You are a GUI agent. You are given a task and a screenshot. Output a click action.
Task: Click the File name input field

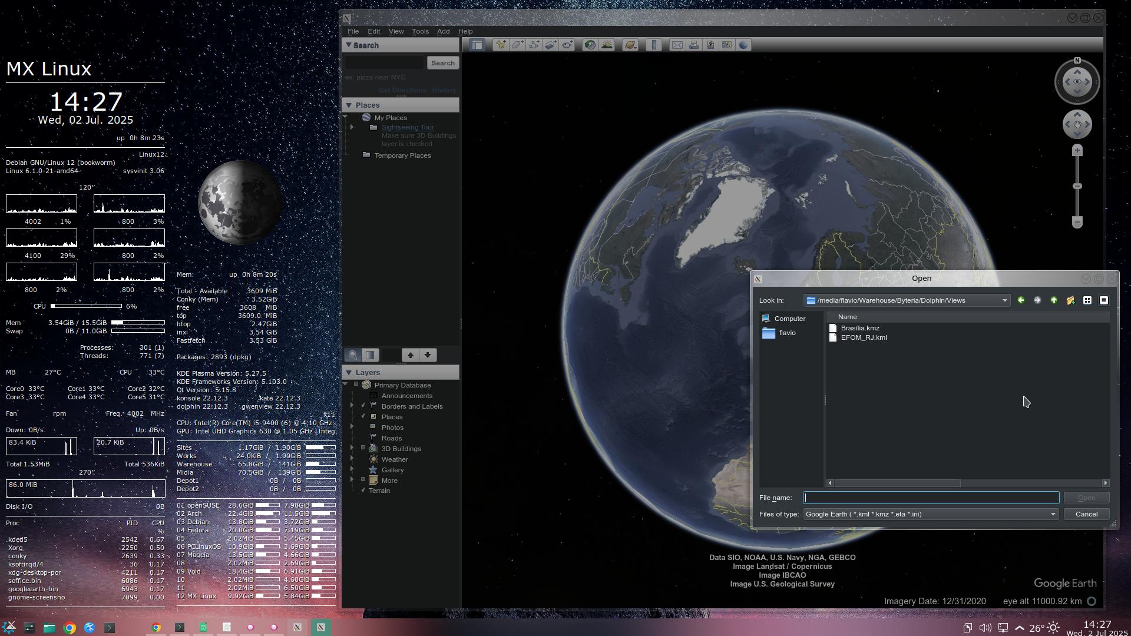[931, 498]
